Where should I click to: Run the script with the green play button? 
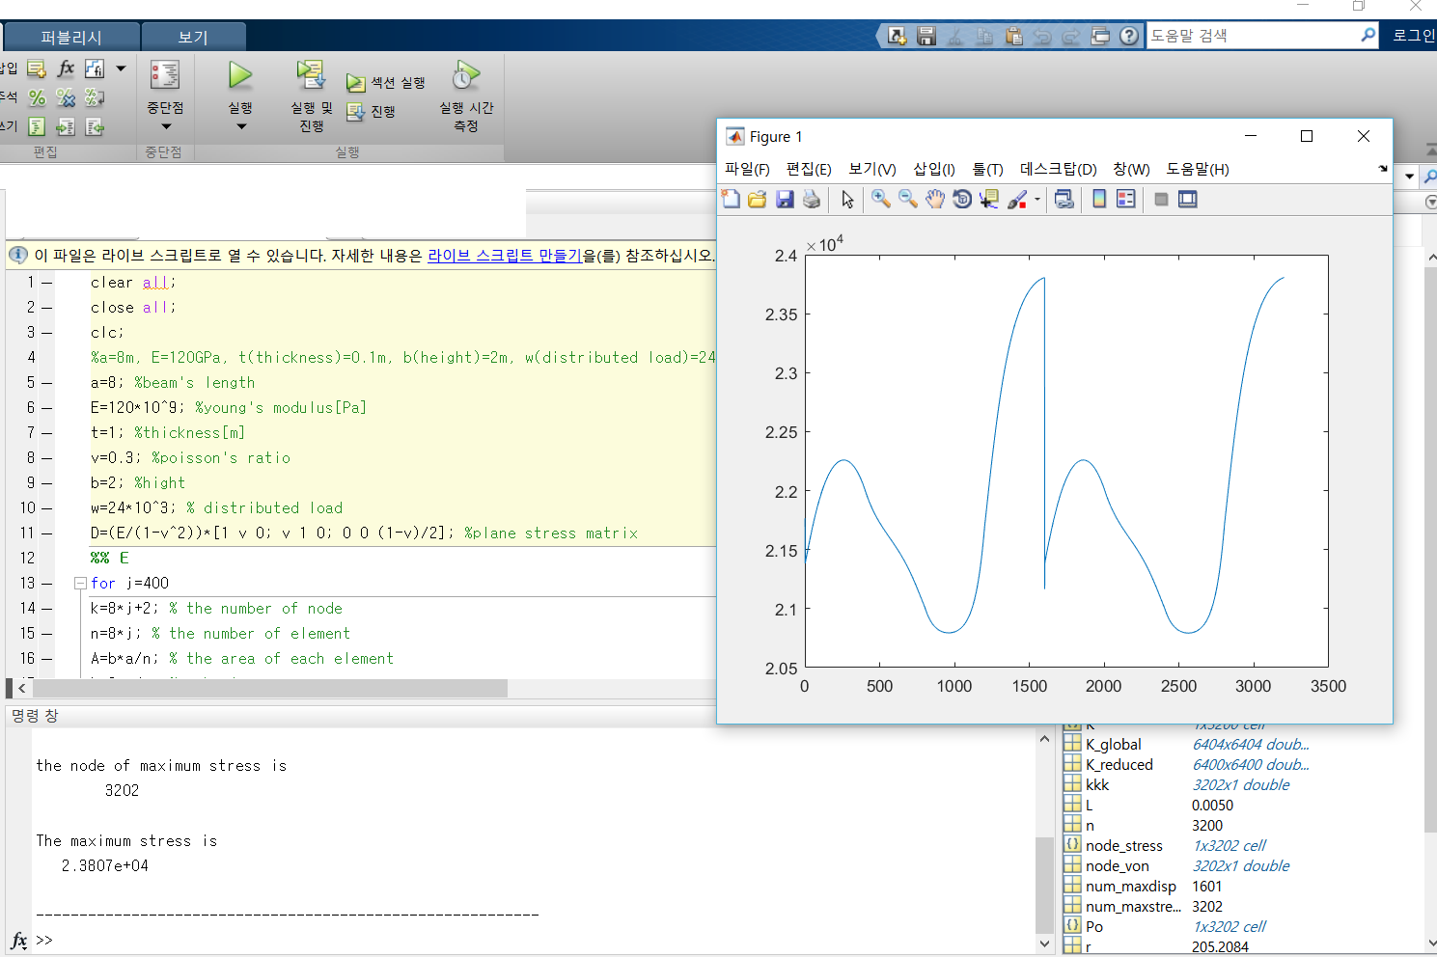coord(239,75)
